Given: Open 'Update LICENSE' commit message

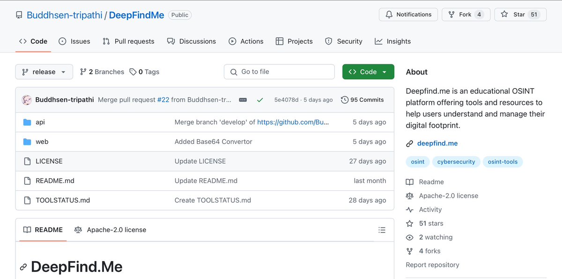Looking at the screenshot, I should click(200, 161).
